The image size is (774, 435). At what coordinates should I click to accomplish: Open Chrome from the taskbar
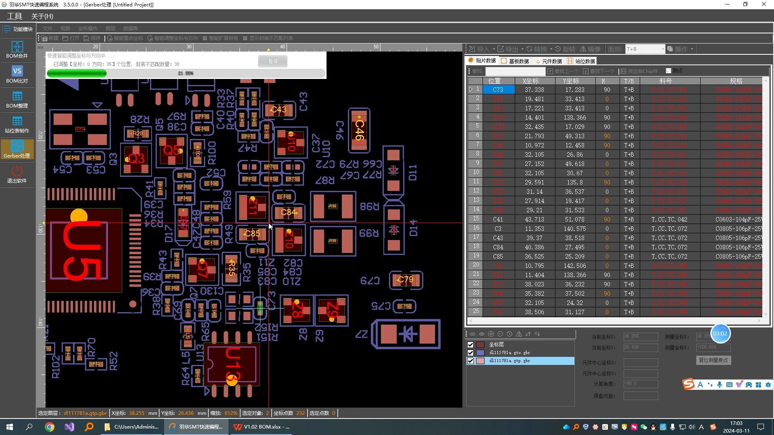point(50,427)
